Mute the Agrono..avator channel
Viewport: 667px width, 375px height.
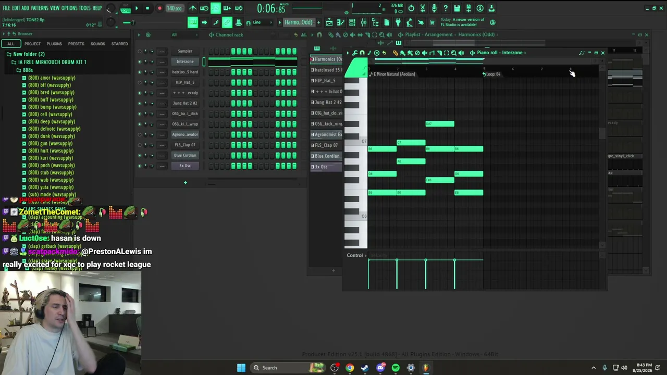[x=139, y=134]
